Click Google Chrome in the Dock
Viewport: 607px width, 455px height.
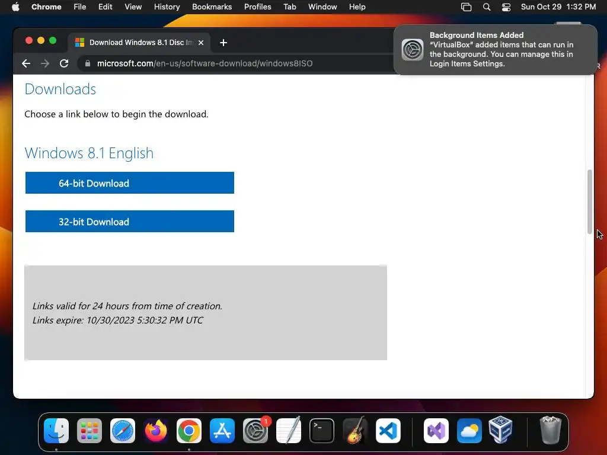[189, 431]
